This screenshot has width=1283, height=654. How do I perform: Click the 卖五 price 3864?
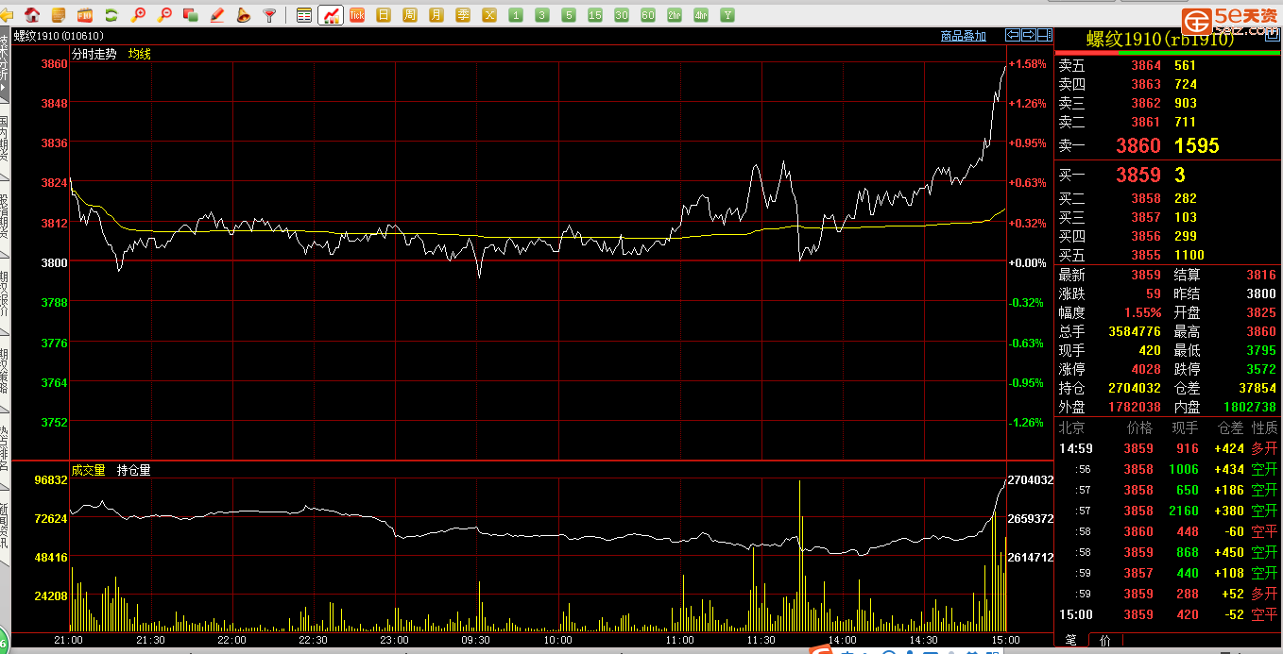1146,65
